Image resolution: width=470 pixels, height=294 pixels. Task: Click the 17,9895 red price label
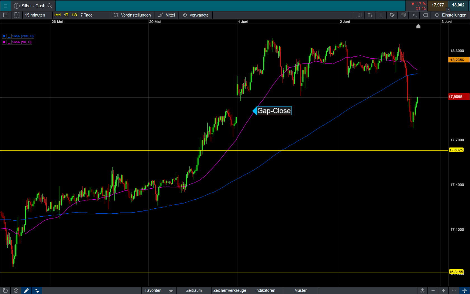[459, 97]
